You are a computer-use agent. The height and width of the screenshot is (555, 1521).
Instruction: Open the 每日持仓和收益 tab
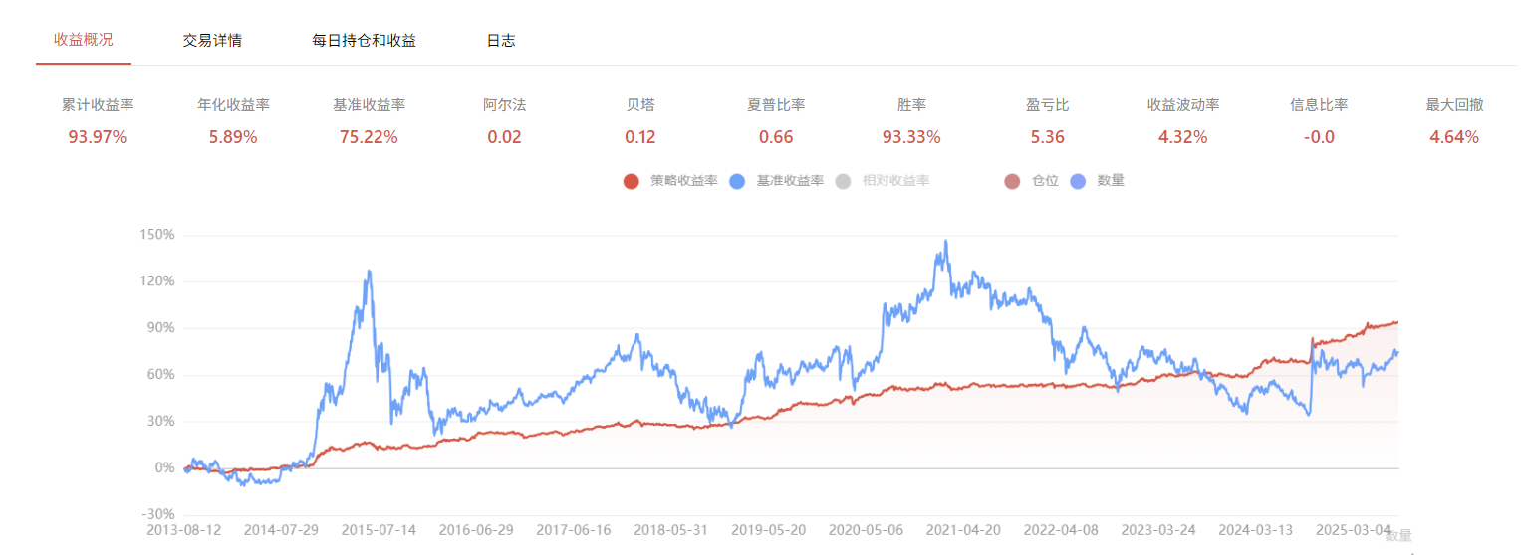point(364,41)
